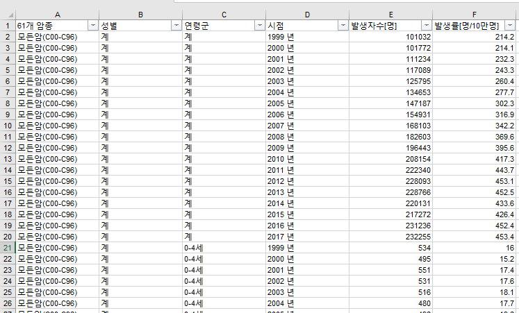Select cell with rate 232.3
The height and width of the screenshot is (313, 519).
[x=475, y=59]
